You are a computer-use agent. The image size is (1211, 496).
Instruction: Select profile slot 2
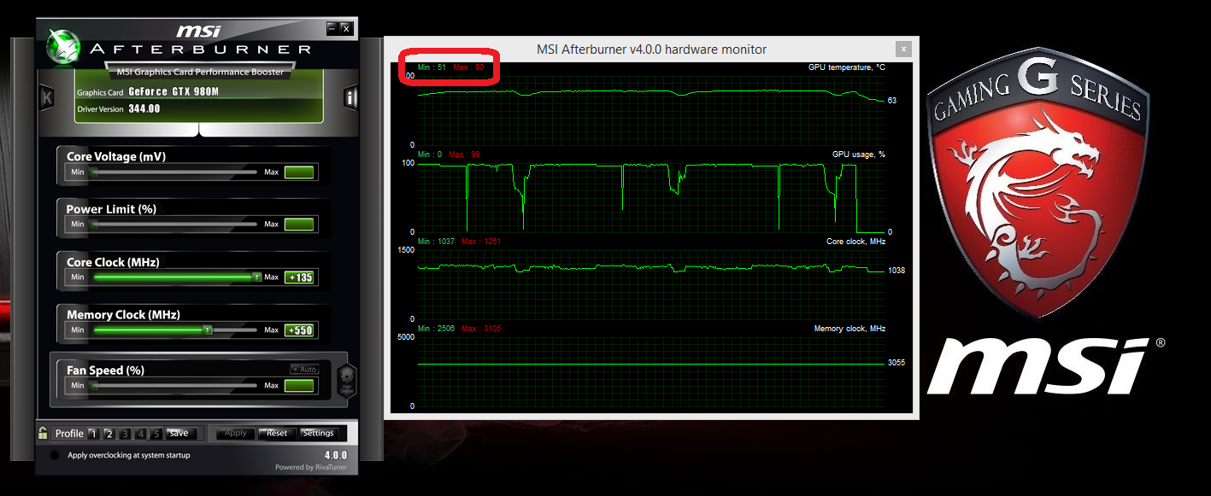(109, 434)
